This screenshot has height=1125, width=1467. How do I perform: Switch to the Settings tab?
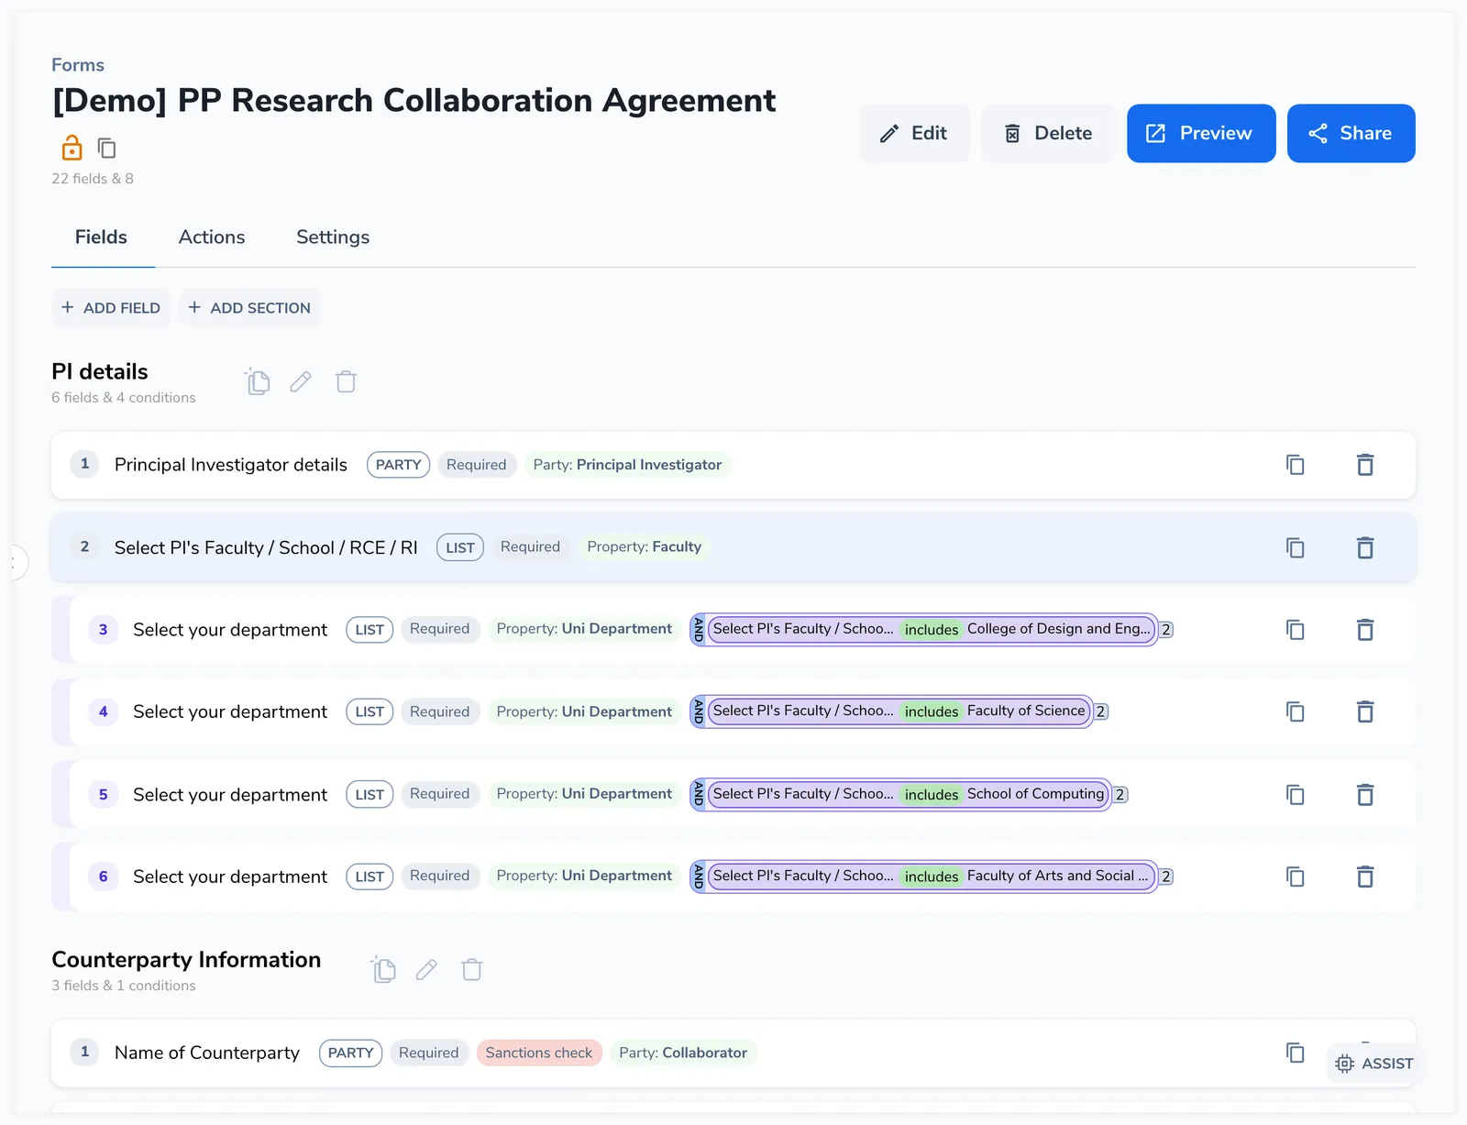[333, 237]
